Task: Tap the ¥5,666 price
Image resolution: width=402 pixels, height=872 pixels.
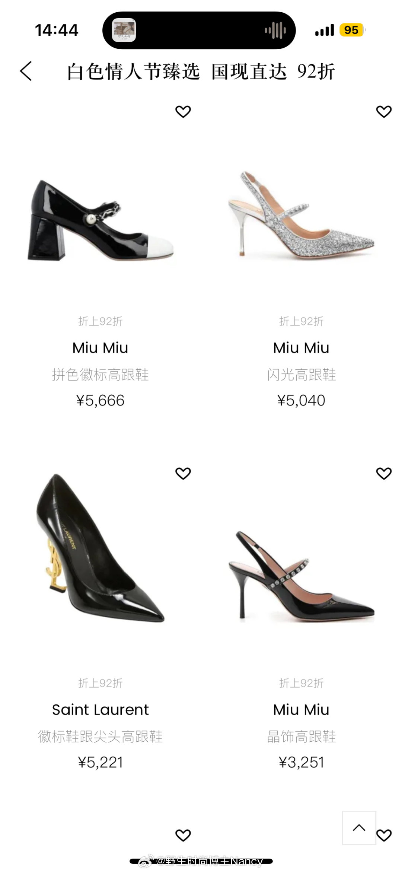Action: [100, 401]
